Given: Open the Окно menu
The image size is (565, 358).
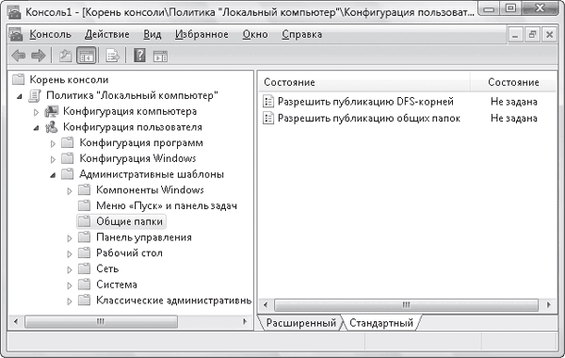Looking at the screenshot, I should coord(255,34).
